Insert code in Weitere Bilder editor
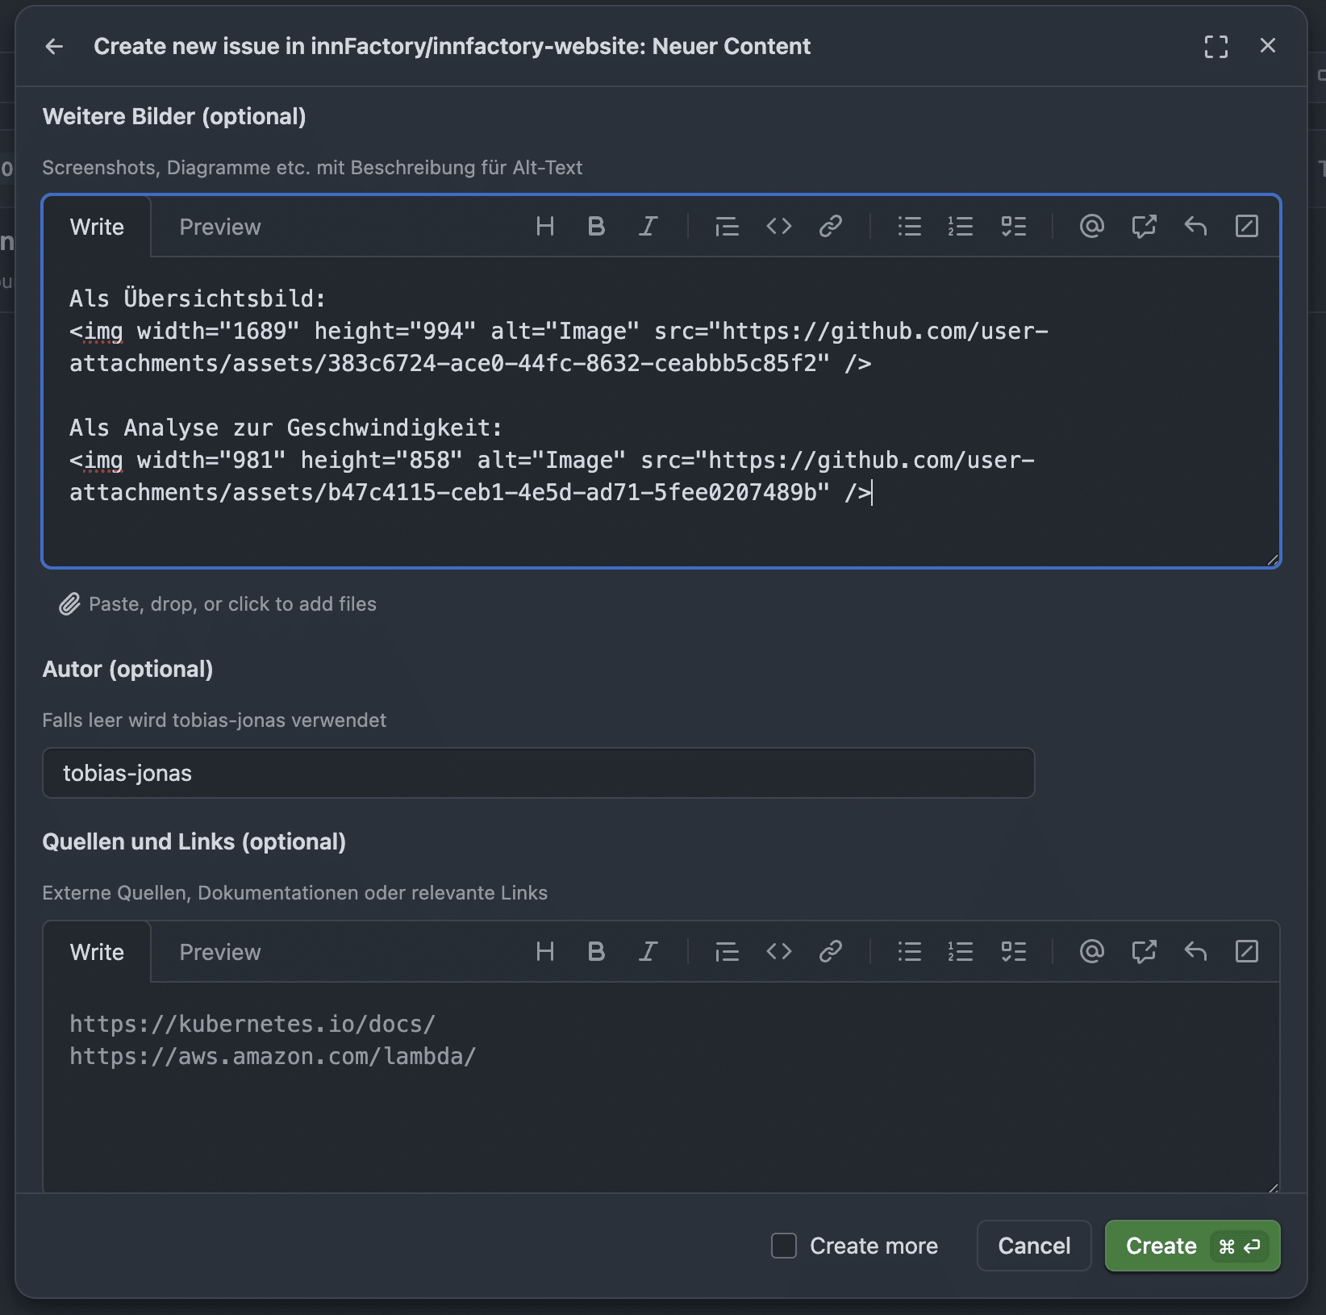The height and width of the screenshot is (1315, 1326). (x=778, y=227)
